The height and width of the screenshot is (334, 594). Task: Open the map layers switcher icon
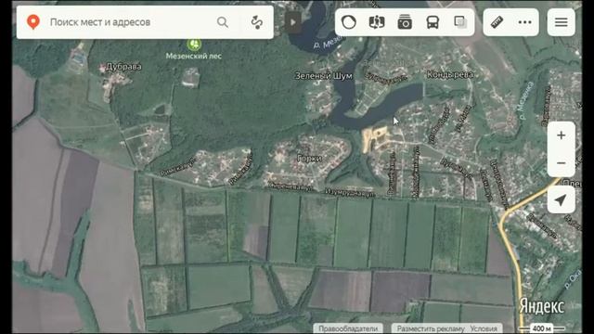tap(460, 22)
